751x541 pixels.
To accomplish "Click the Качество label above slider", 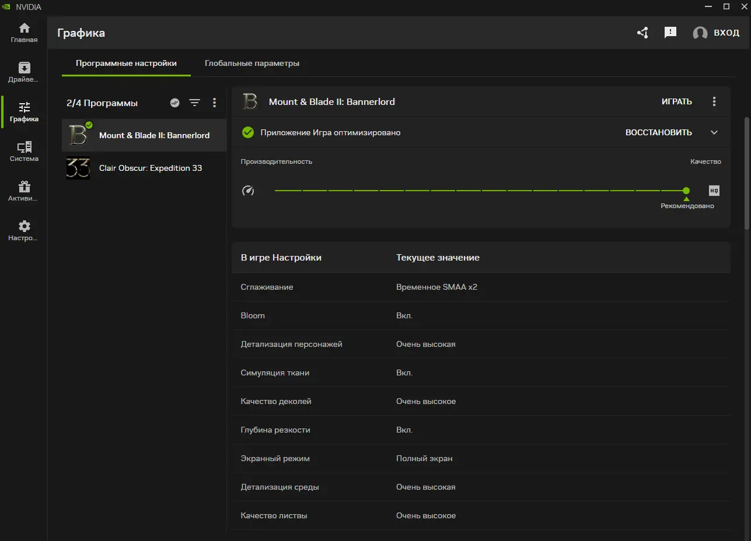I will pyautogui.click(x=705, y=161).
